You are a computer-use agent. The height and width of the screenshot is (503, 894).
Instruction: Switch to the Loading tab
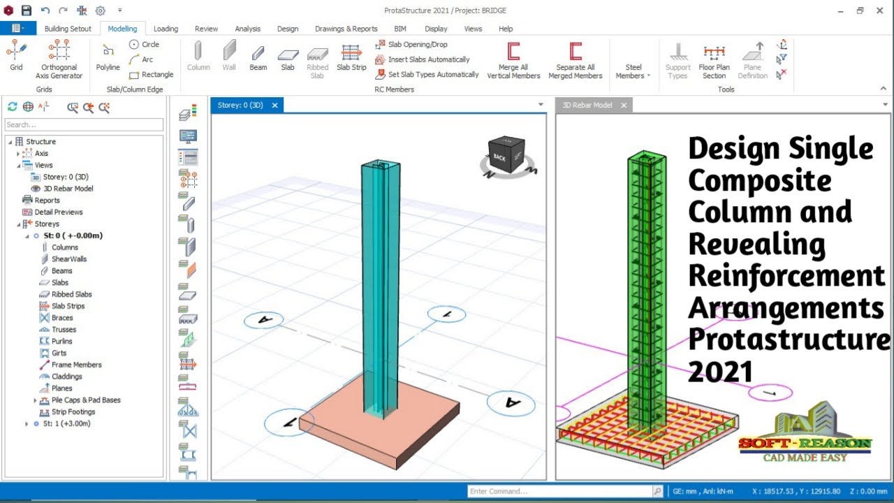[166, 29]
